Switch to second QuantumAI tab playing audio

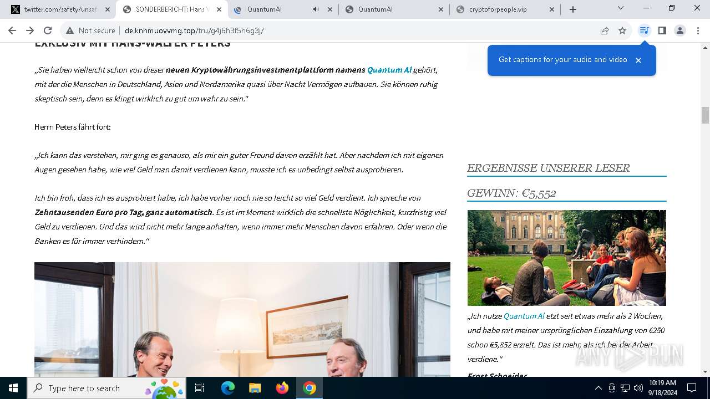(283, 9)
